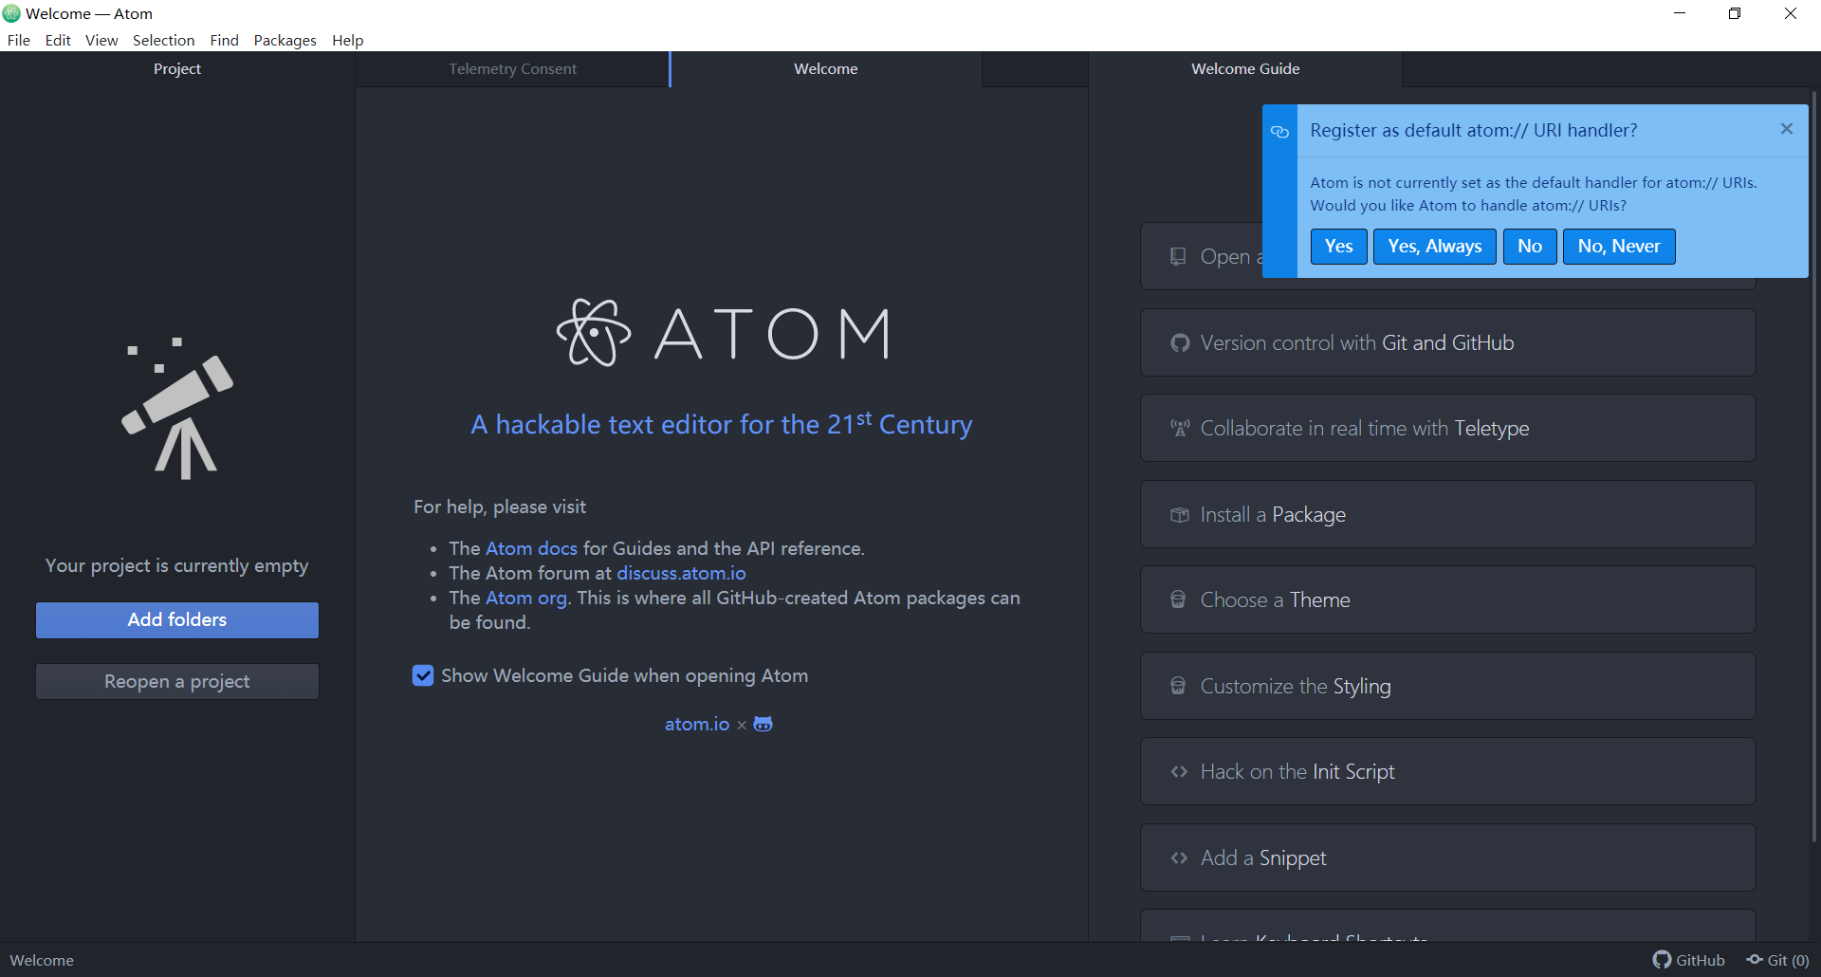The height and width of the screenshot is (977, 1821).
Task: Click the Atom app icon in the title bar
Action: click(11, 13)
